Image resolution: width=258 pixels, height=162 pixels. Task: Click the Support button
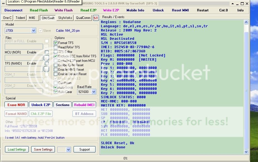click(85, 149)
